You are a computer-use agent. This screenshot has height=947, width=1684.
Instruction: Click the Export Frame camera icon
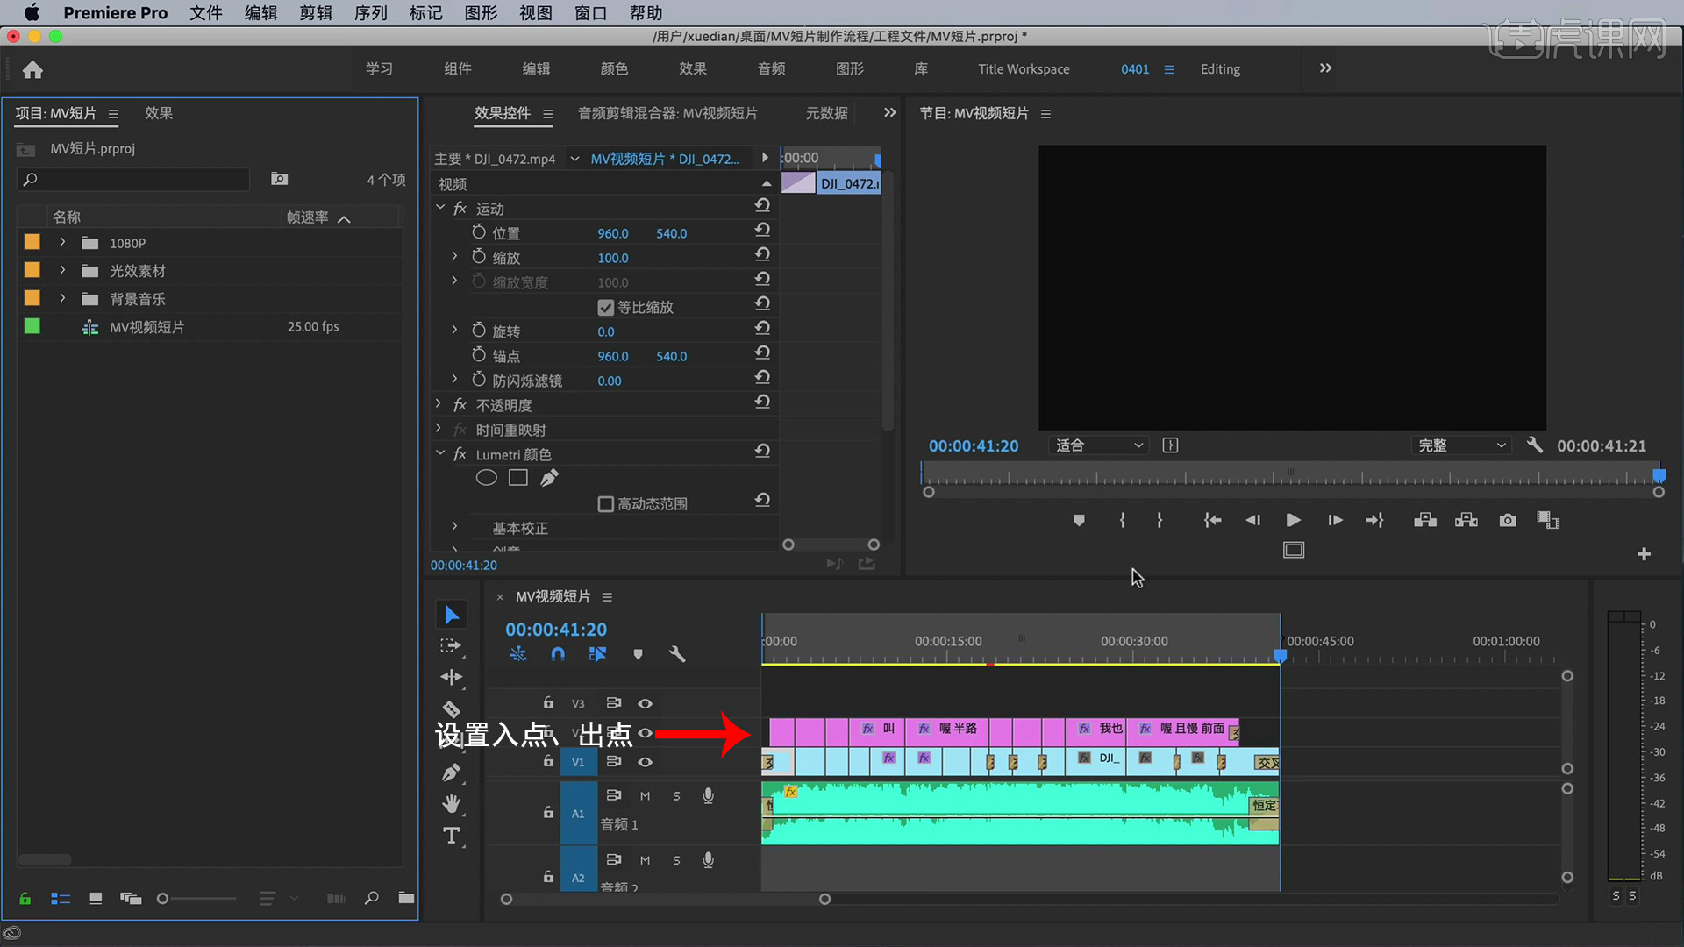click(x=1507, y=521)
